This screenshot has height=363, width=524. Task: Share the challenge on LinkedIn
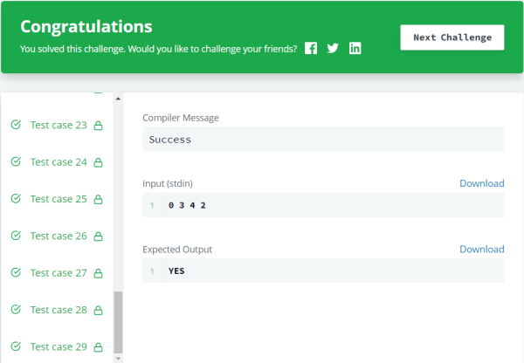click(x=355, y=48)
